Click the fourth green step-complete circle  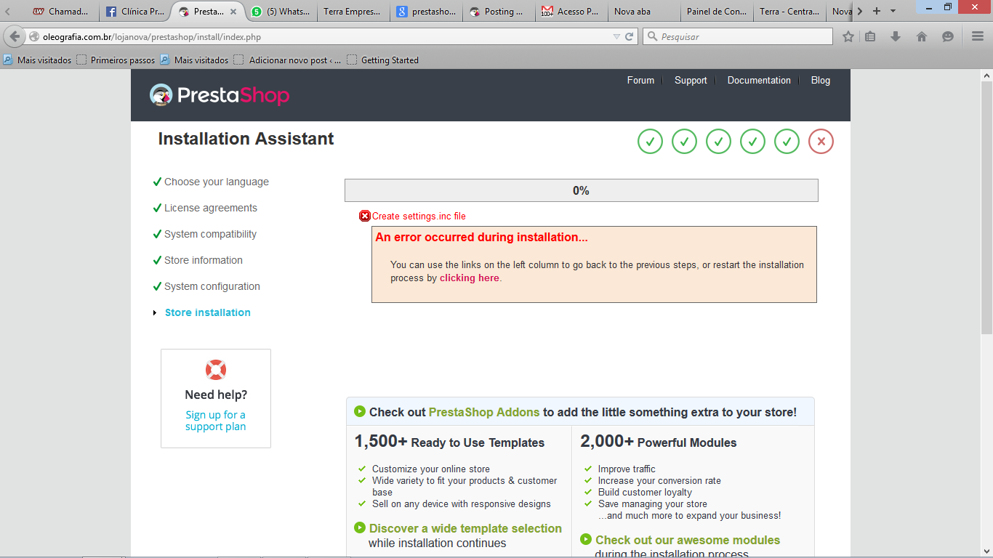(752, 141)
